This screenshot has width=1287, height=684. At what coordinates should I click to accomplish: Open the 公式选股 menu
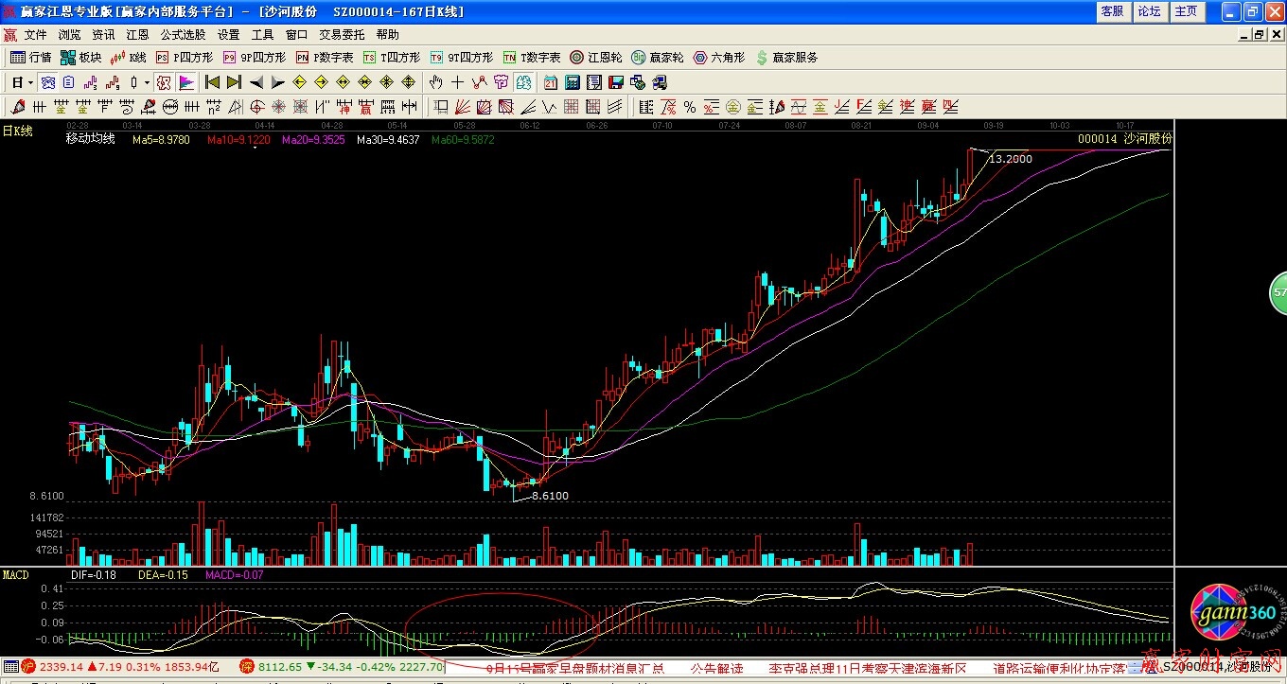pyautogui.click(x=184, y=34)
